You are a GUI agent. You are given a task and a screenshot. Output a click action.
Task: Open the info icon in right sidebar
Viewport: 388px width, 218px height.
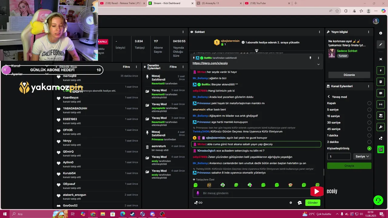click(381, 33)
